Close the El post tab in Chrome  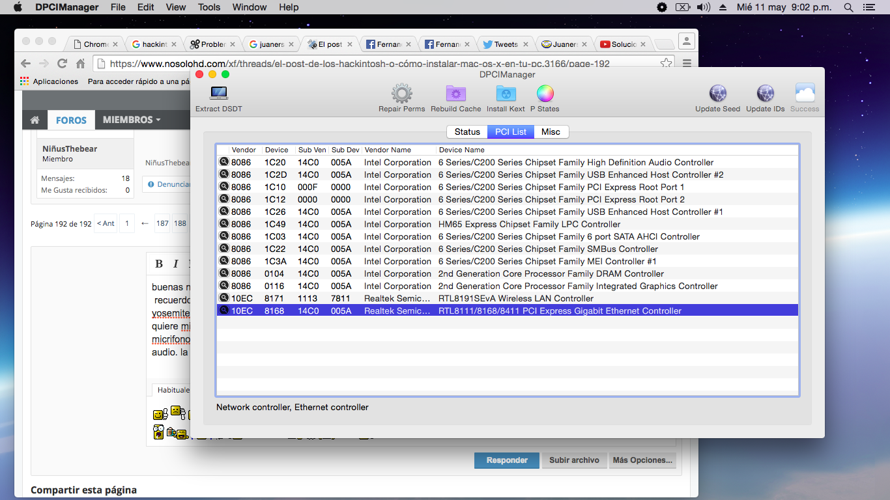350,44
